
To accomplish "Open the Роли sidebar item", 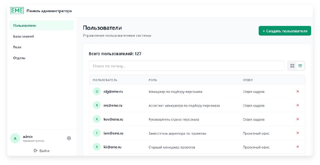I will coord(17,47).
